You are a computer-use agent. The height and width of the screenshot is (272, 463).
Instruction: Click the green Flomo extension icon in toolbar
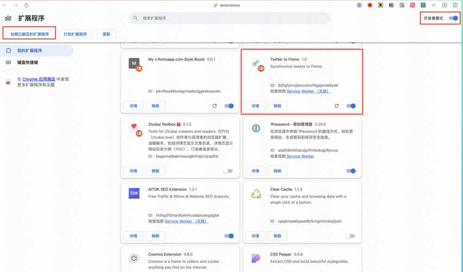click(434, 5)
